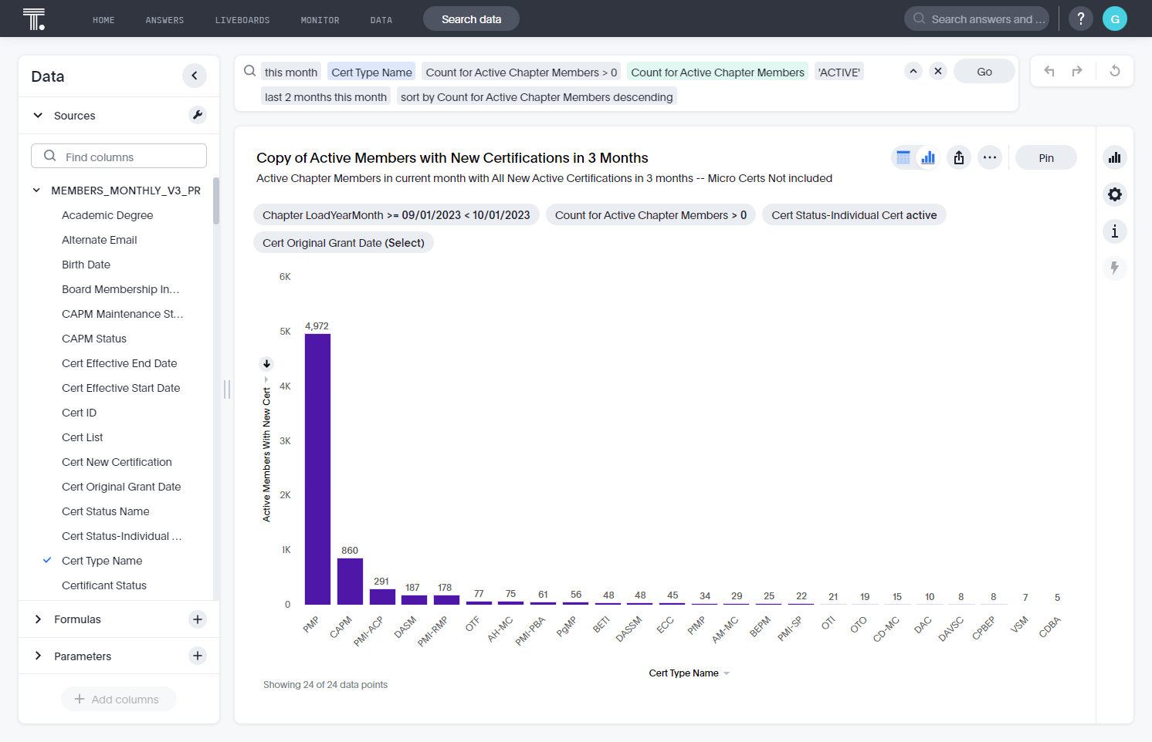This screenshot has width=1152, height=742.
Task: Switch to table view
Action: pyautogui.click(x=903, y=157)
